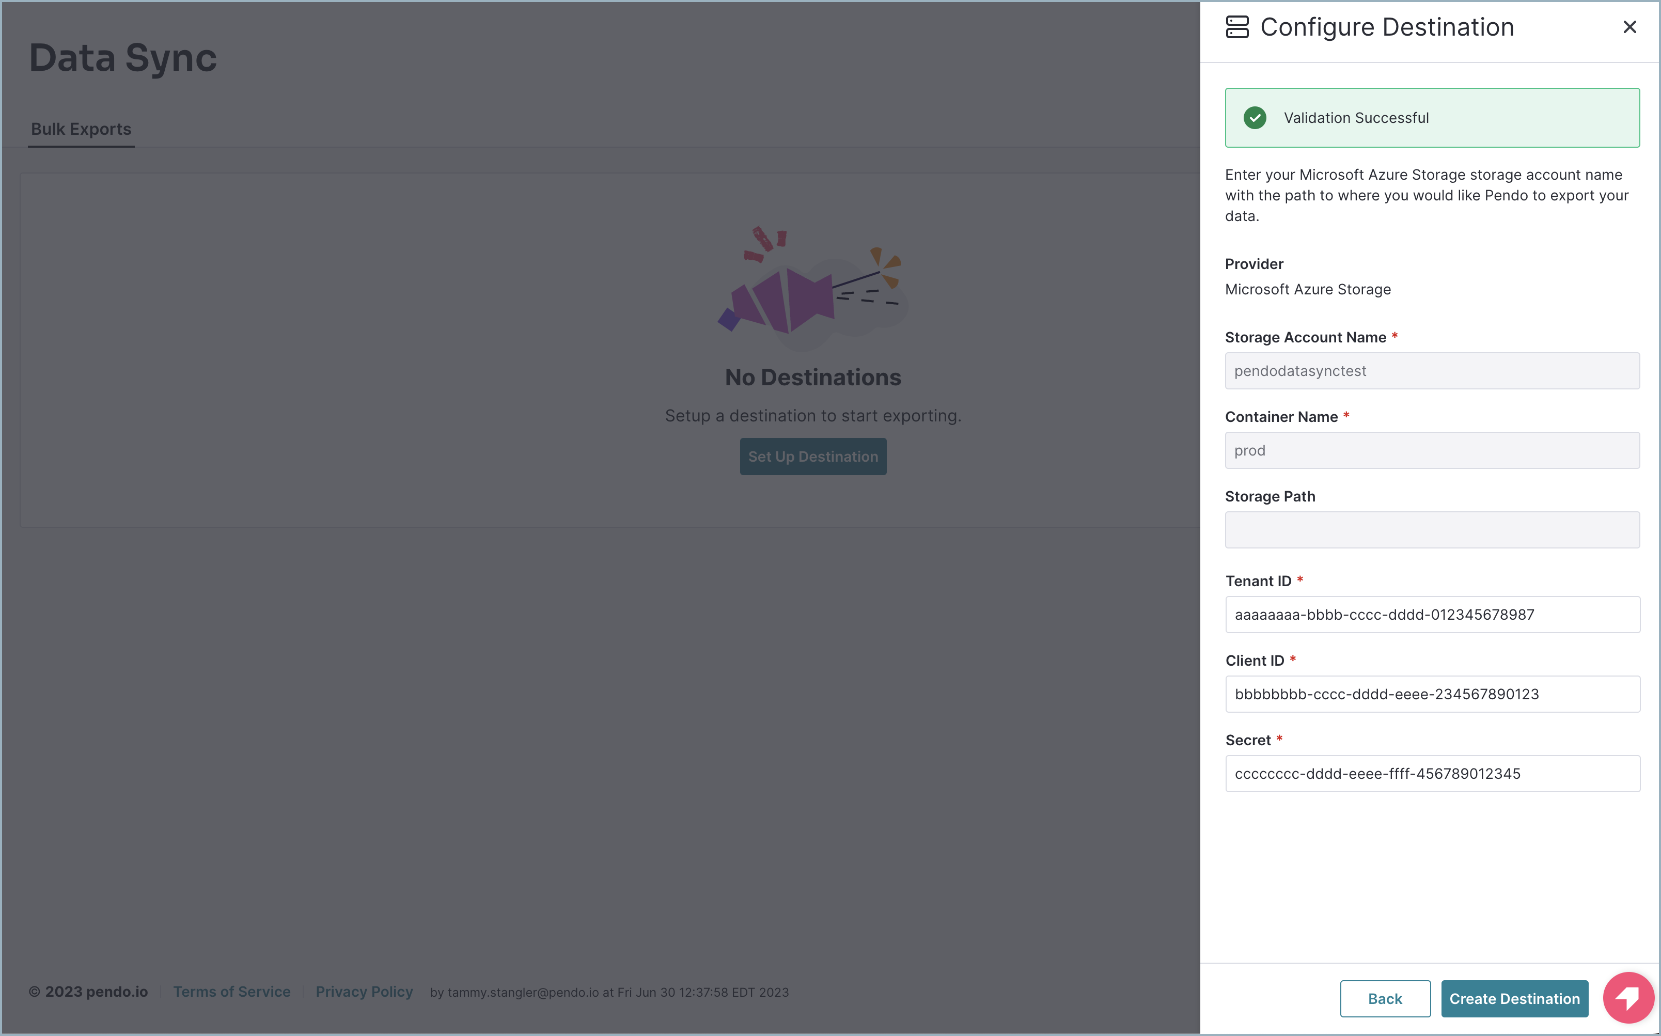Open the Terms of Service link
1661x1036 pixels.
(x=231, y=992)
